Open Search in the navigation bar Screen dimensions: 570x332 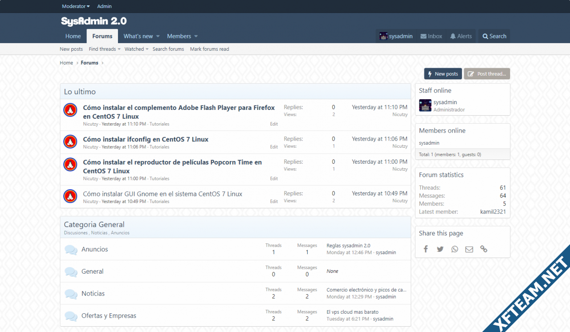tap(494, 36)
